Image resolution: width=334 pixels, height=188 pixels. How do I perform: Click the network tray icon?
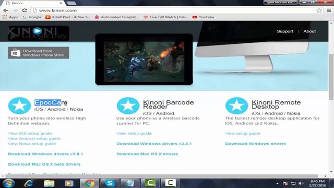(293, 183)
